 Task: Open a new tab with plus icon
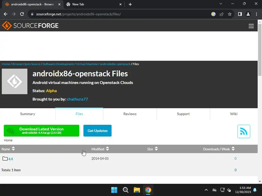point(130,4)
